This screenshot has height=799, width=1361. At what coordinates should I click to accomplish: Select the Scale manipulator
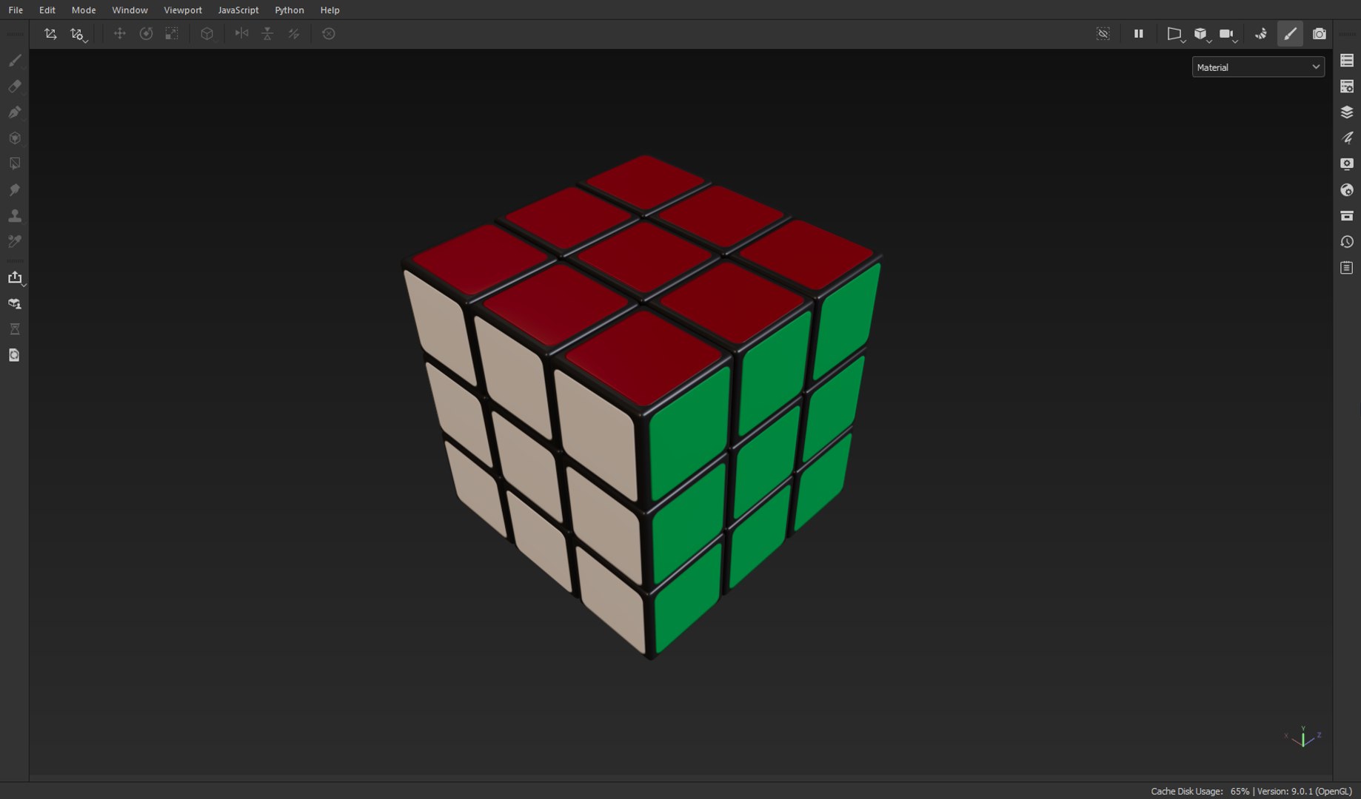click(x=172, y=33)
